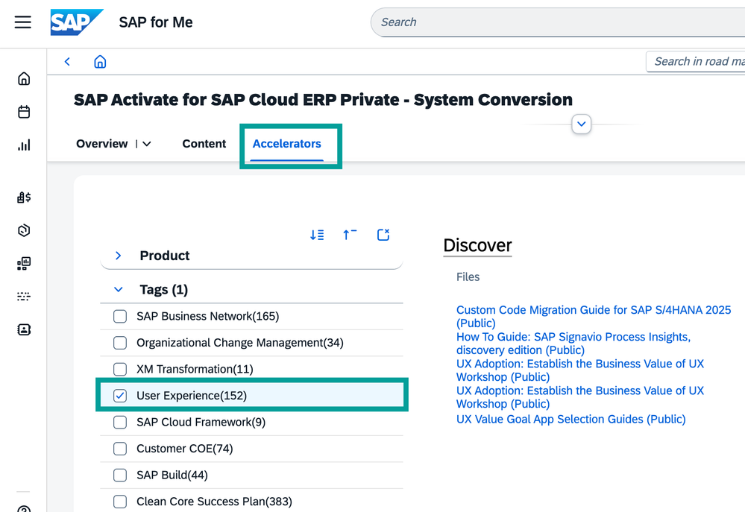The height and width of the screenshot is (512, 745).
Task: Open the Calendar sidebar icon
Action: coord(24,112)
